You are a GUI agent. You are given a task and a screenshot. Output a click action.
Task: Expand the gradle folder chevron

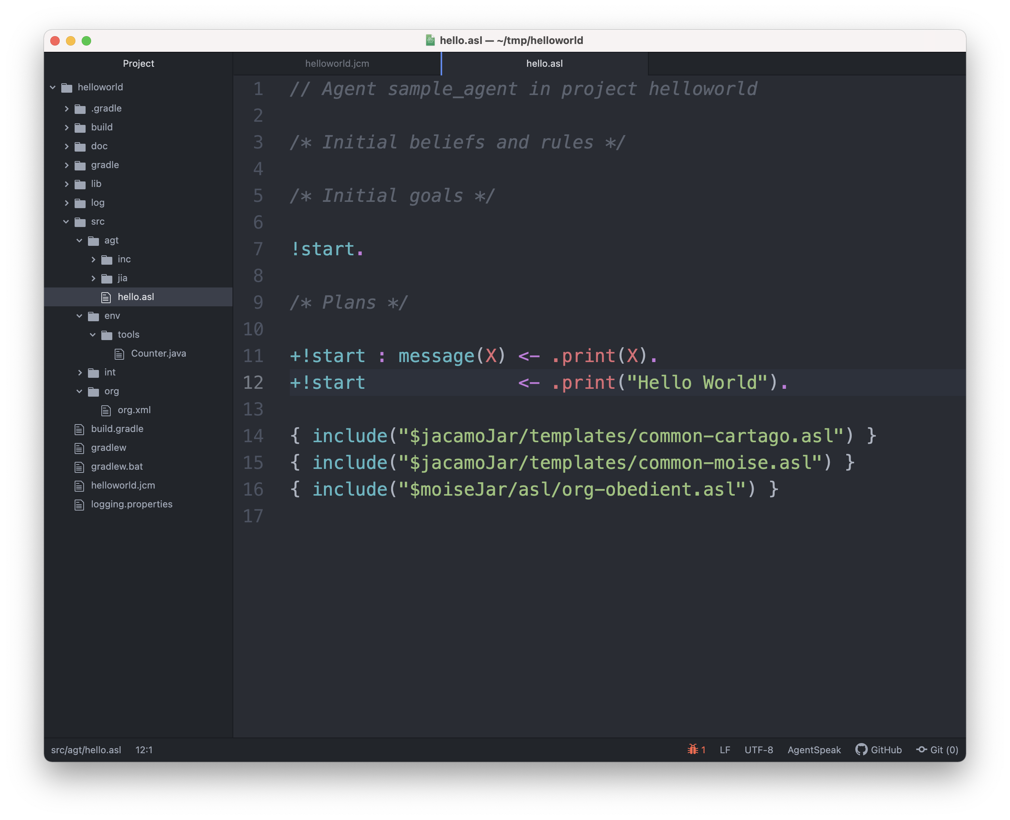pyautogui.click(x=67, y=165)
